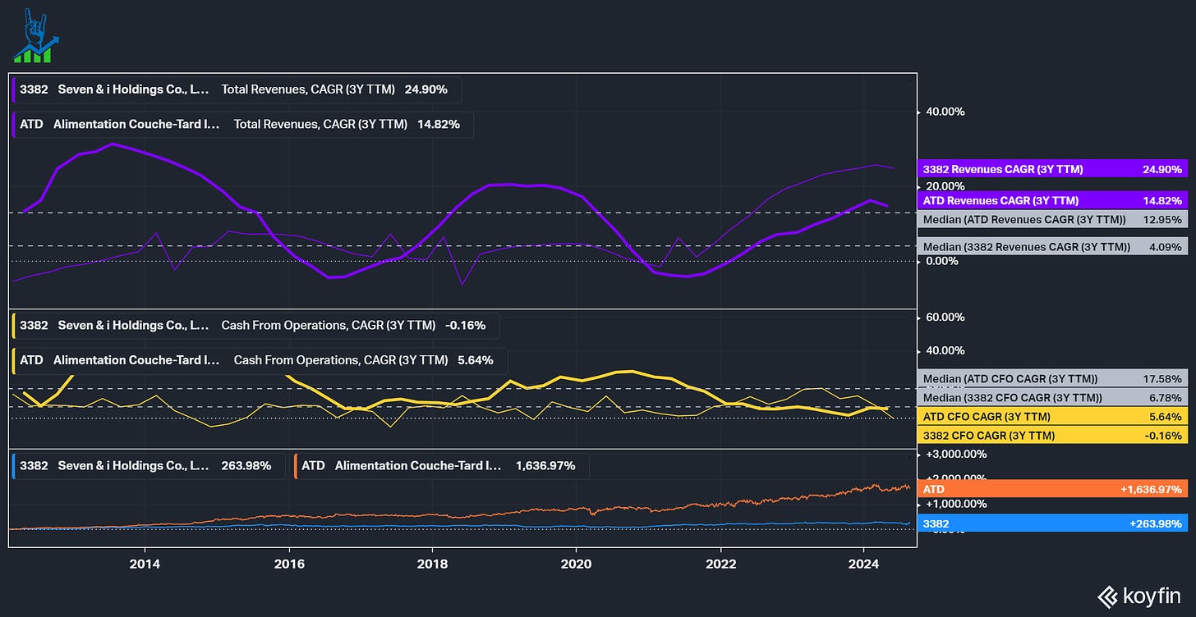Click Median ATD CFO CAGR 17.58% label
This screenshot has height=617, width=1196.
pyautogui.click(x=1052, y=378)
